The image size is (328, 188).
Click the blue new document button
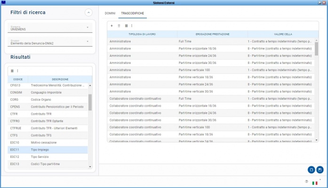click(311, 170)
